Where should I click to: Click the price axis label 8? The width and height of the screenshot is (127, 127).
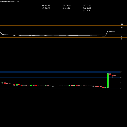pyautogui.click(x=120, y=83)
